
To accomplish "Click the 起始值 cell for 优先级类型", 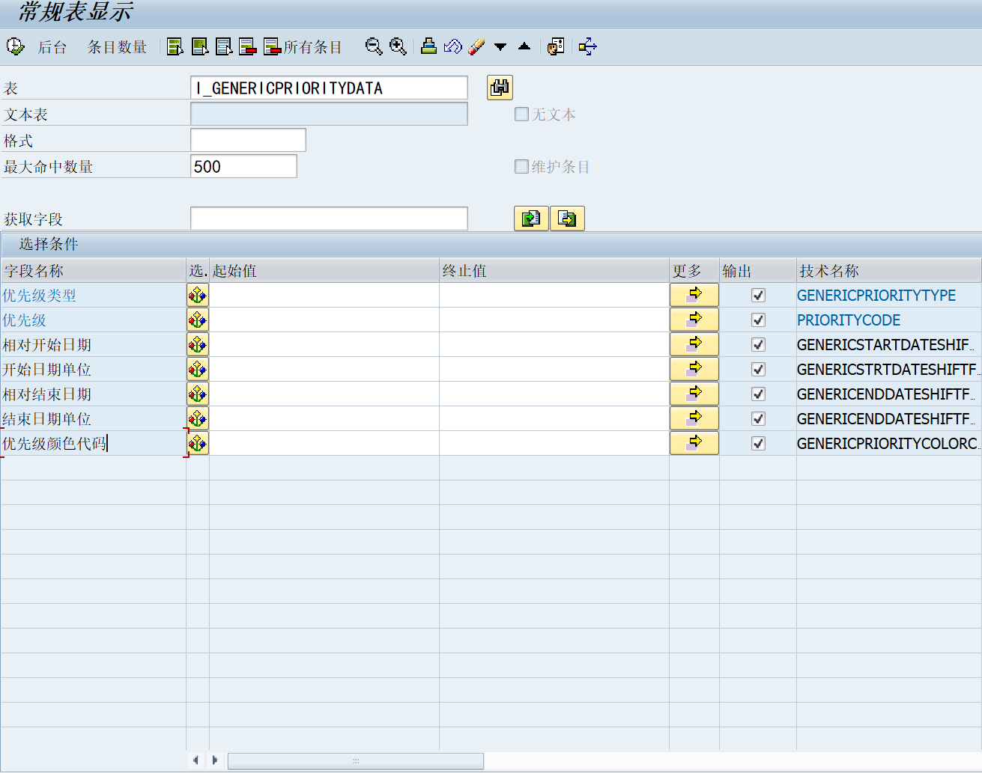I will click(324, 295).
